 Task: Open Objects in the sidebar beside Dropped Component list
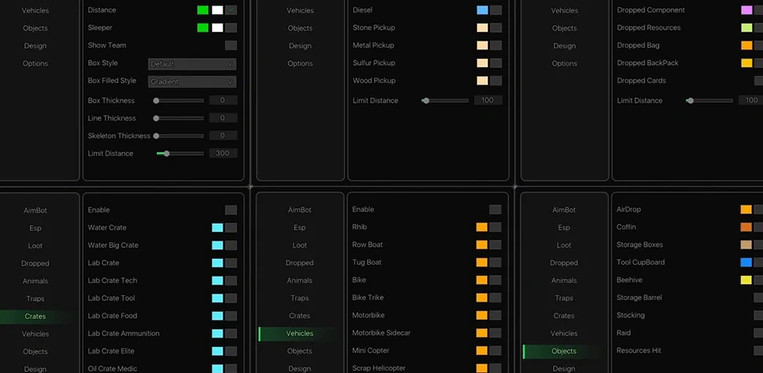[x=565, y=28]
